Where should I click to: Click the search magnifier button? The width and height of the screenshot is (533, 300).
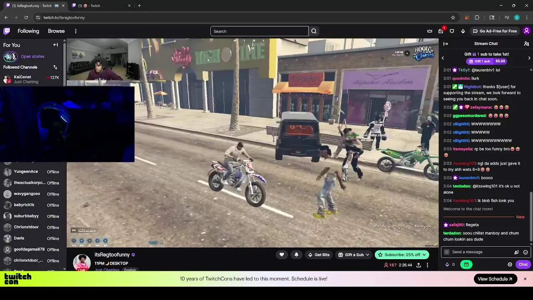314,31
